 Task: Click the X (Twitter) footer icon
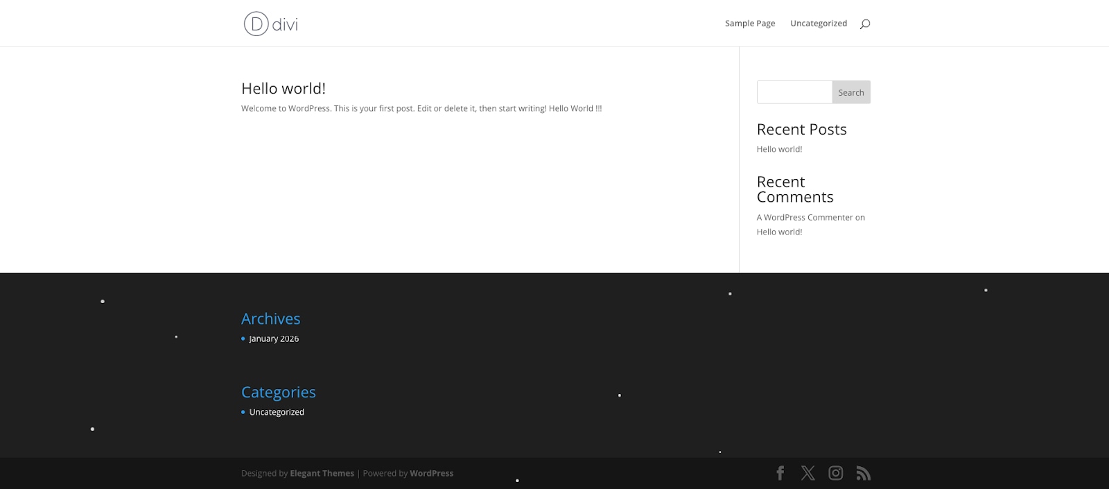tap(807, 473)
